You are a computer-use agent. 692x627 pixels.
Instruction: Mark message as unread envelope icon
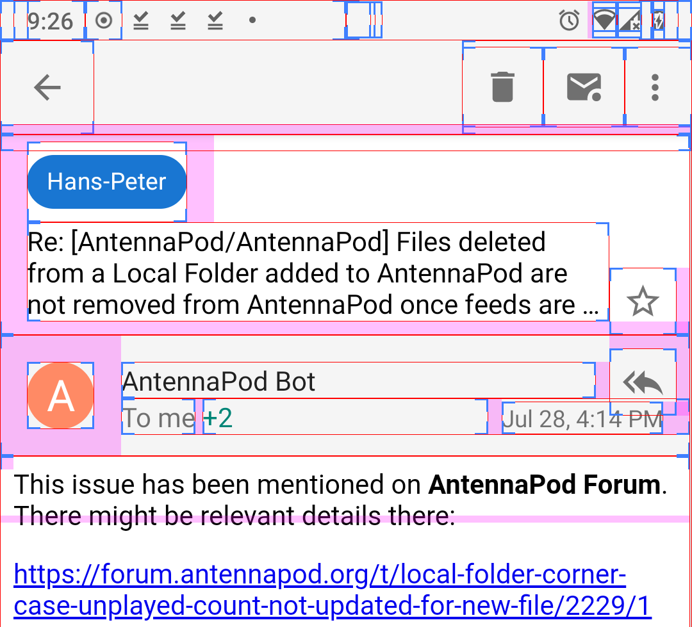coord(584,87)
